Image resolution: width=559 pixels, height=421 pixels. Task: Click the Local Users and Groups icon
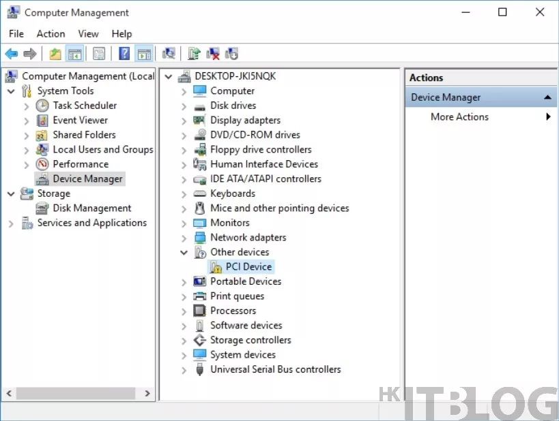pyautogui.click(x=42, y=149)
